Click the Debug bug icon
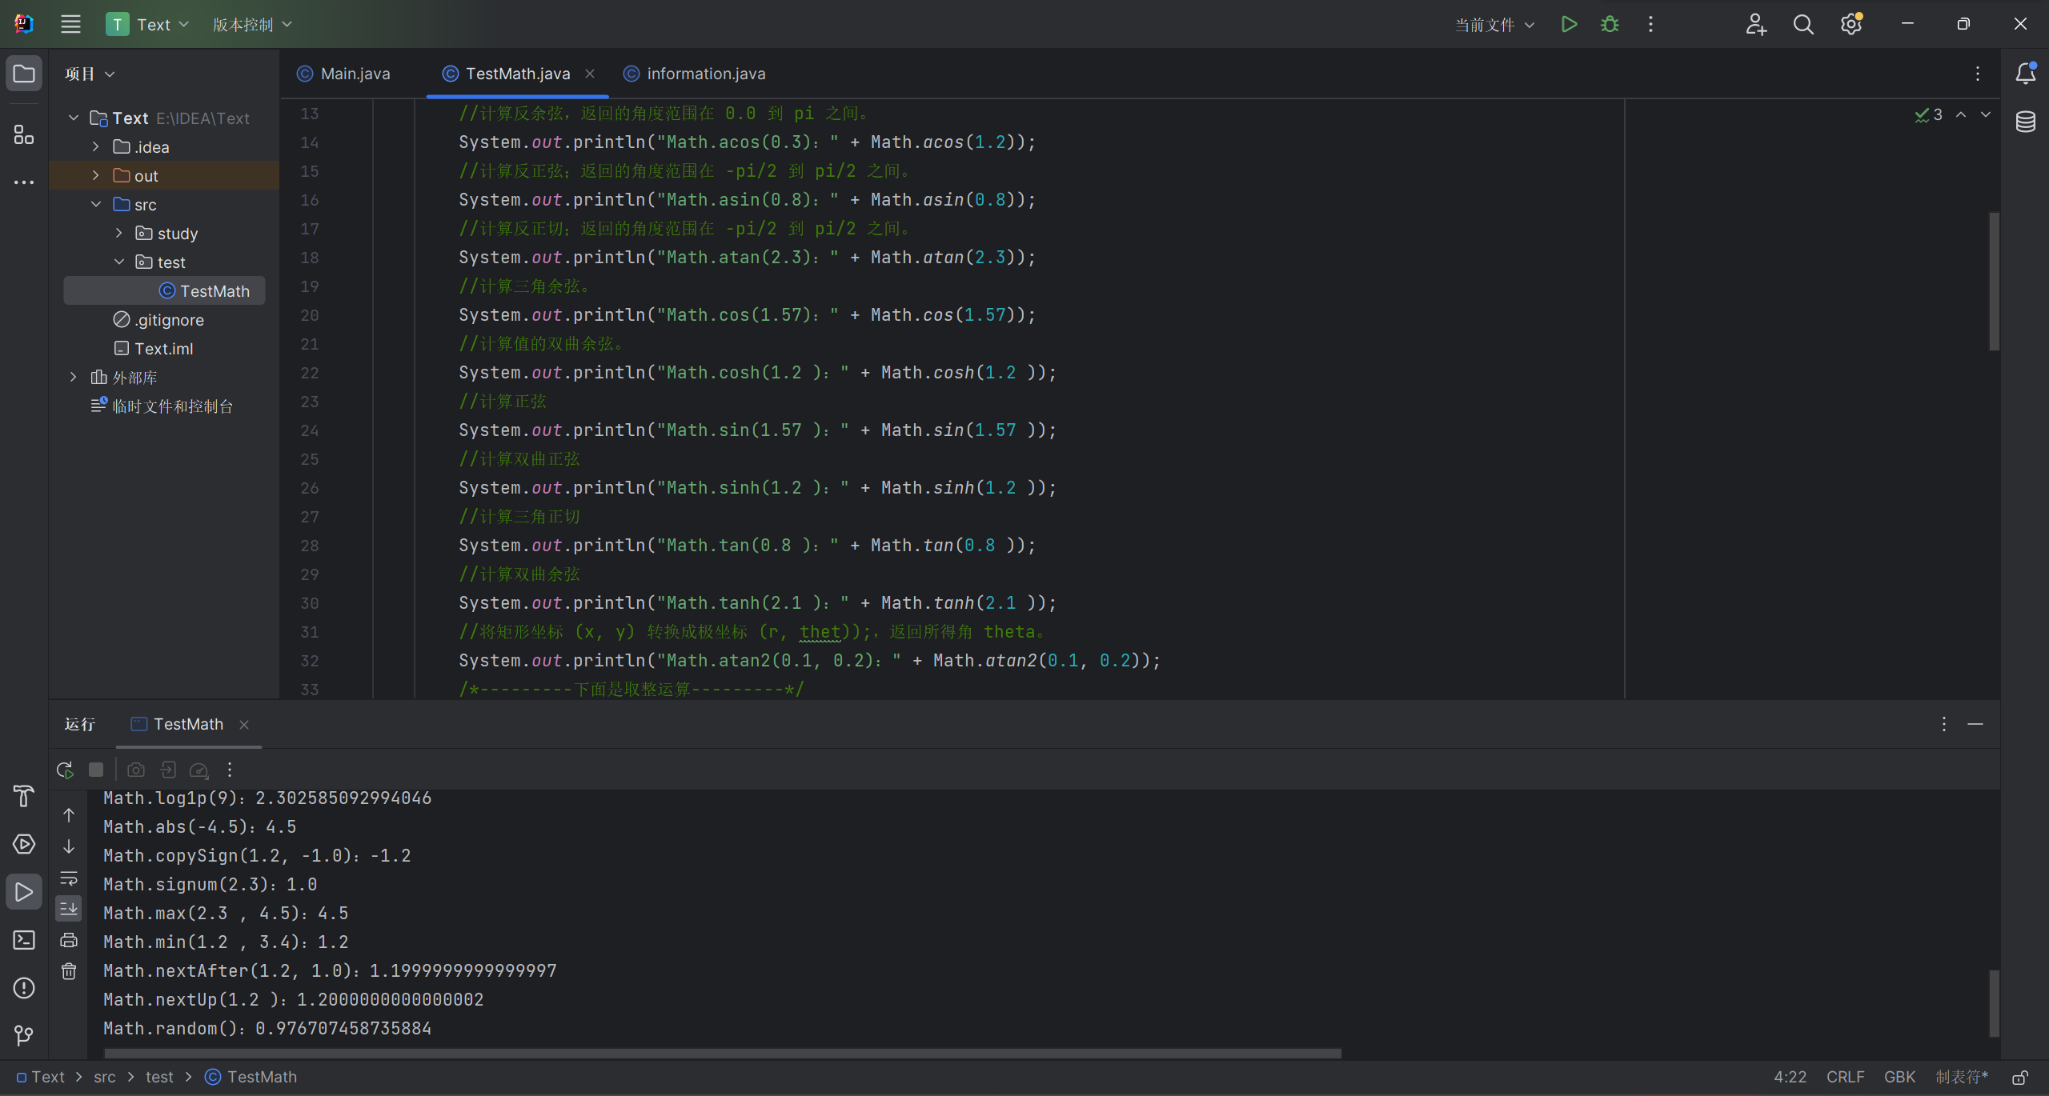 point(1610,24)
